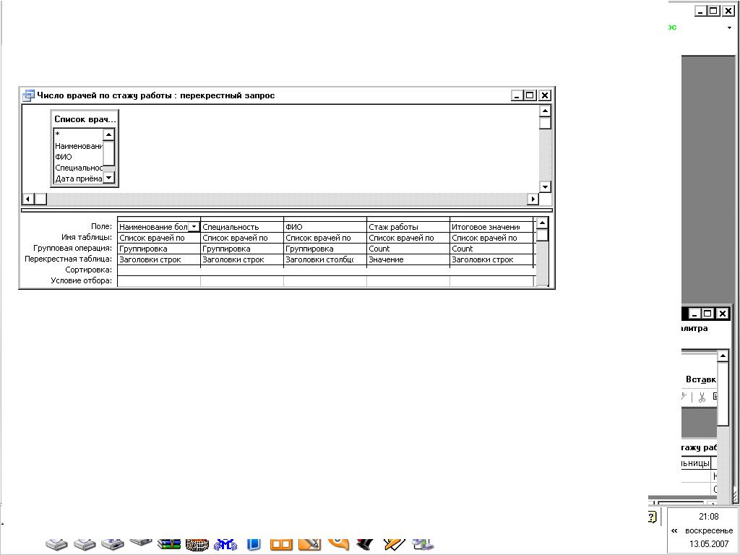Image resolution: width=740 pixels, height=555 pixels.
Task: Select Специальнос in the field list
Action: (78, 168)
